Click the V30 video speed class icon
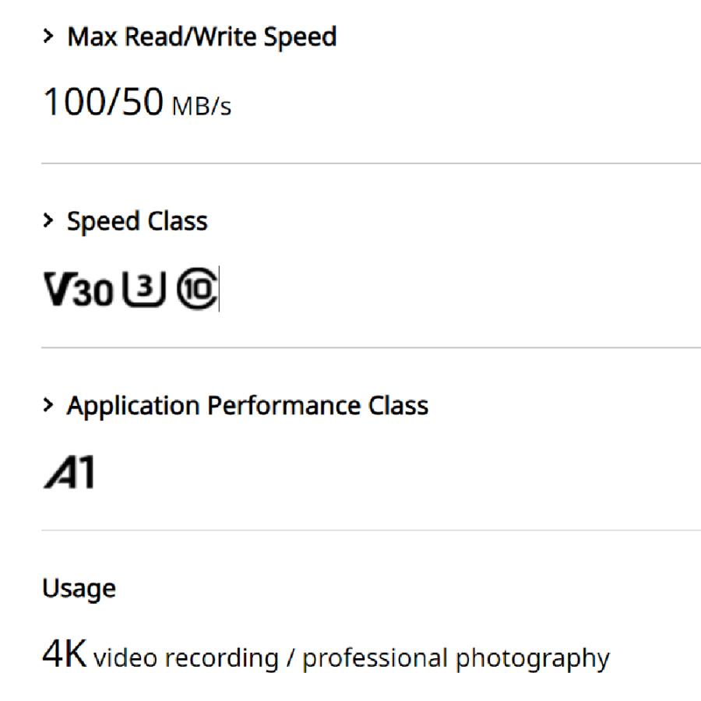This screenshot has width=701, height=701. tap(78, 290)
